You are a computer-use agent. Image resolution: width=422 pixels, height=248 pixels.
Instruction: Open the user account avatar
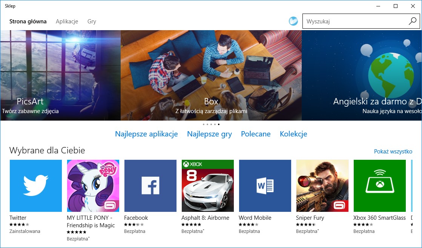(x=293, y=21)
